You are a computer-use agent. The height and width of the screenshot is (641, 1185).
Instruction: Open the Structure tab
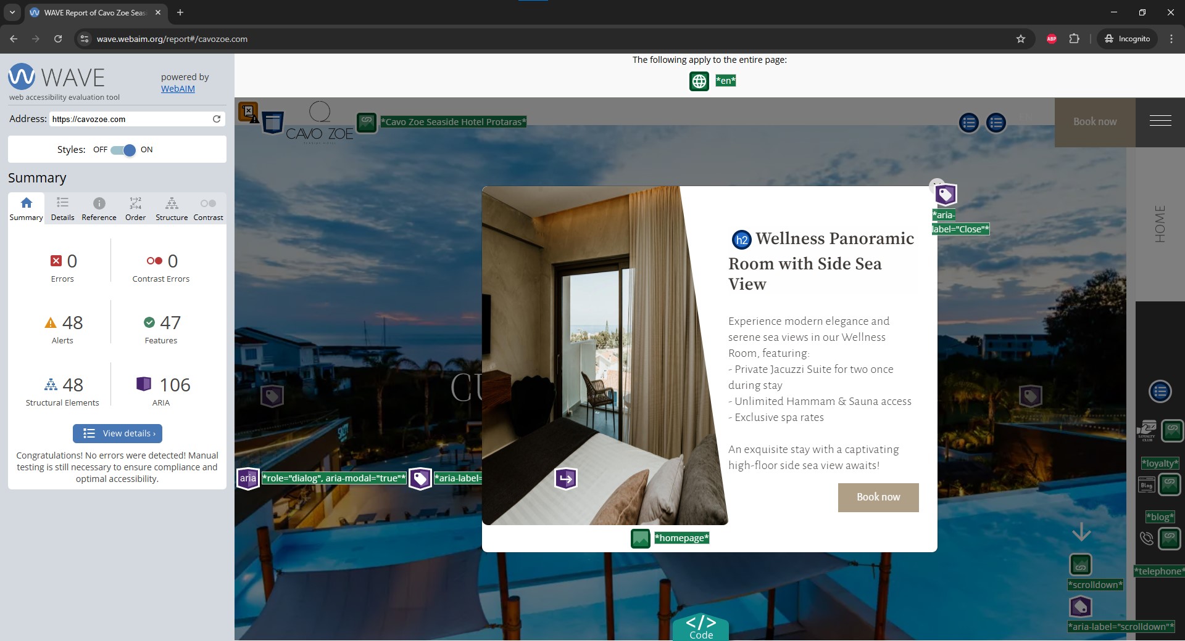(x=172, y=208)
